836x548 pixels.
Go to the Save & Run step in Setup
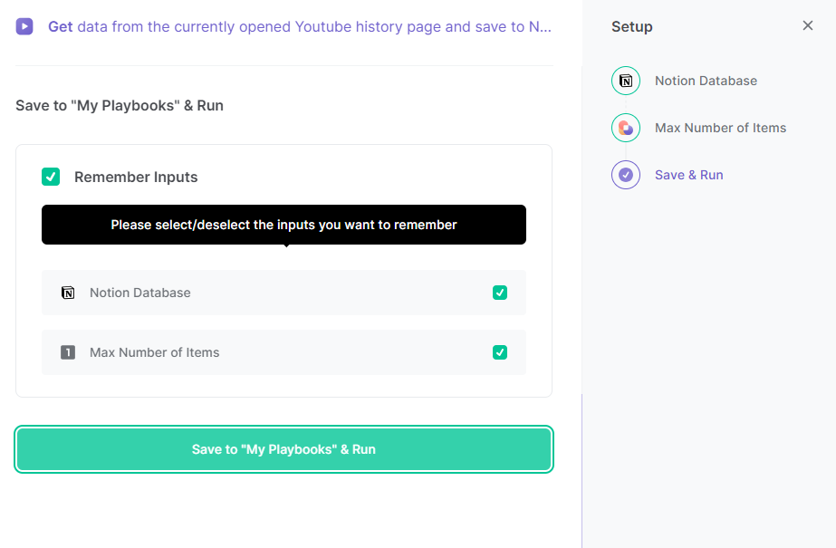pos(690,175)
